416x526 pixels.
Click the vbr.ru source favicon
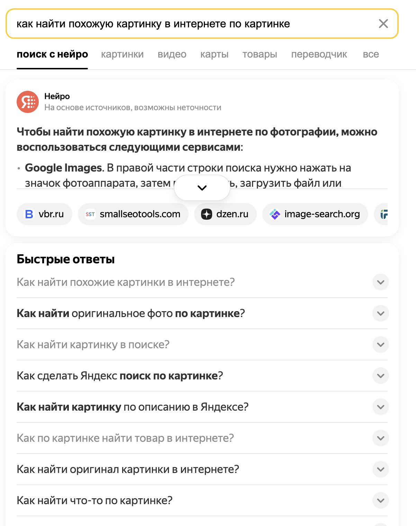29,214
